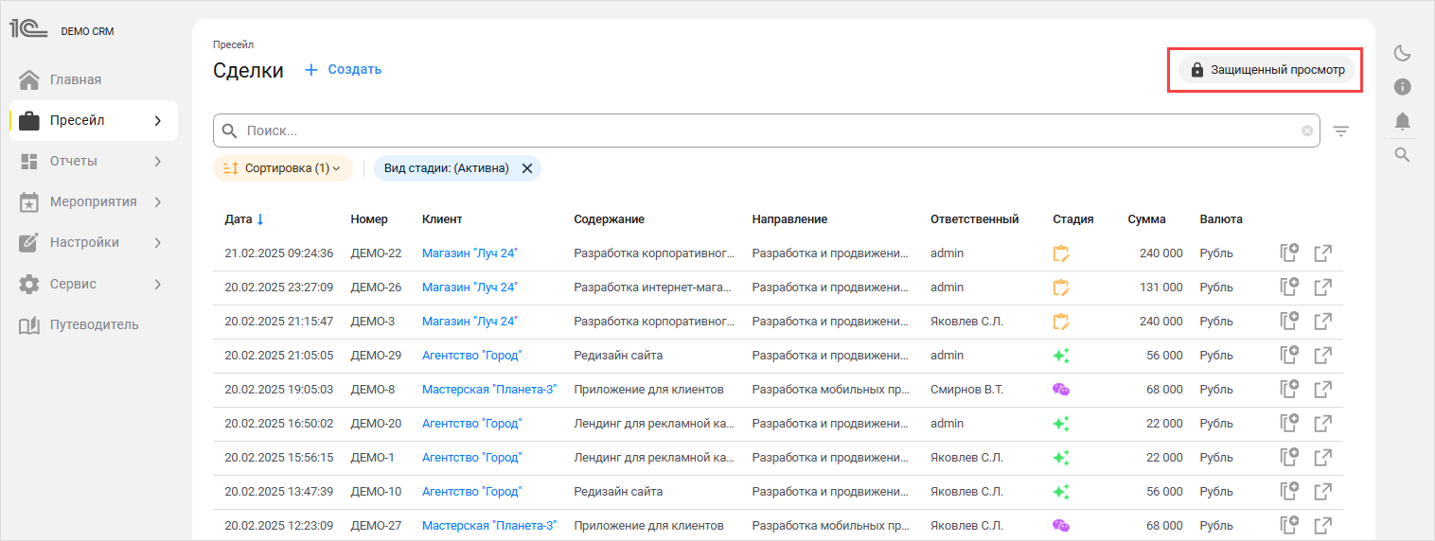Click stage icon for deal ДЕМО-22

pos(1061,253)
